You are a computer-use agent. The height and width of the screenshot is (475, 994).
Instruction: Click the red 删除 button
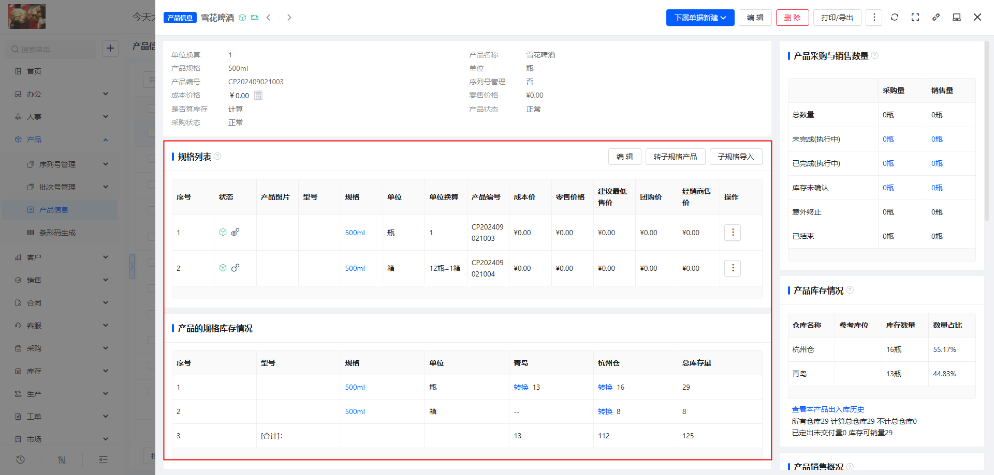click(x=793, y=18)
